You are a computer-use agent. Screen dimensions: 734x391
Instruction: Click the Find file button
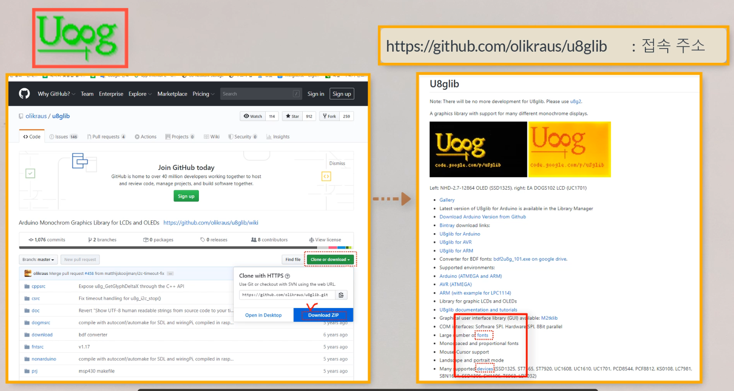293,259
